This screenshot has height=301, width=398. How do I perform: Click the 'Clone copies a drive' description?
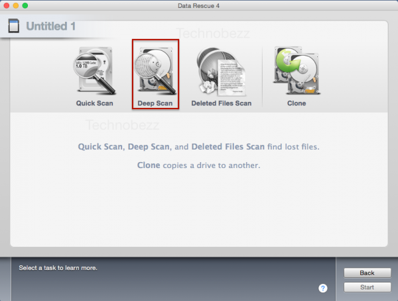click(x=198, y=165)
